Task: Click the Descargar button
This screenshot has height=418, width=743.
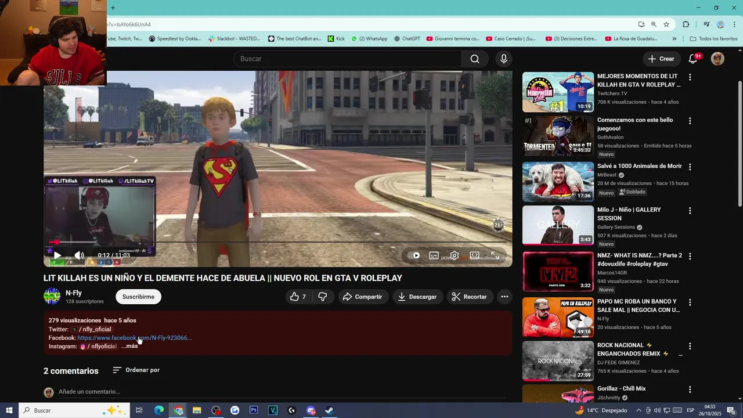Action: point(417,297)
